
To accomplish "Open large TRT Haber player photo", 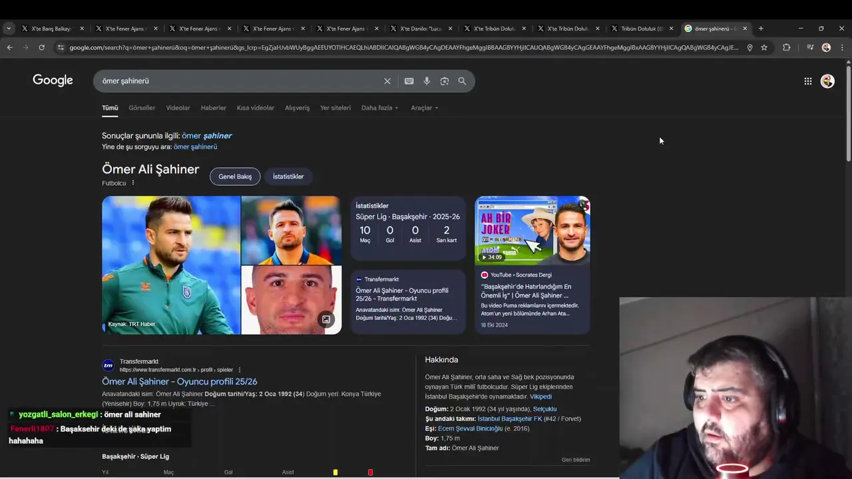I will pos(171,265).
